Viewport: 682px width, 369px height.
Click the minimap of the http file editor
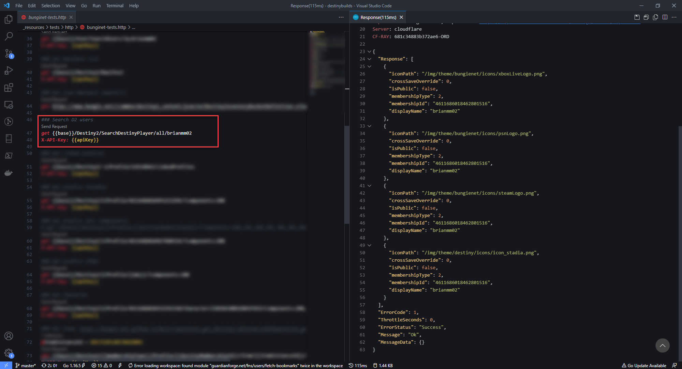pyautogui.click(x=327, y=63)
